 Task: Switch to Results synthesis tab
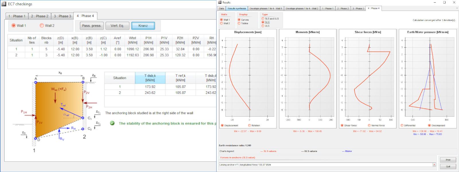[x=237, y=8]
